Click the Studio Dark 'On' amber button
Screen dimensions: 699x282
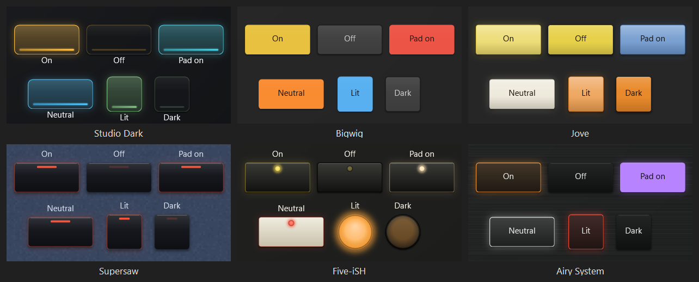[47, 40]
